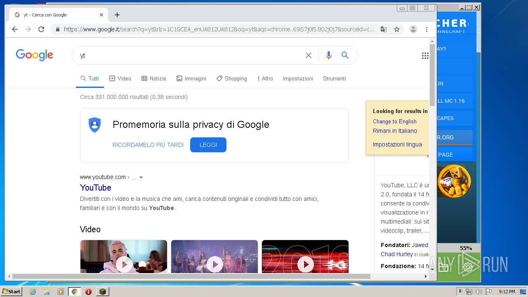
Task: Open Impostazioni search settings
Action: point(298,78)
